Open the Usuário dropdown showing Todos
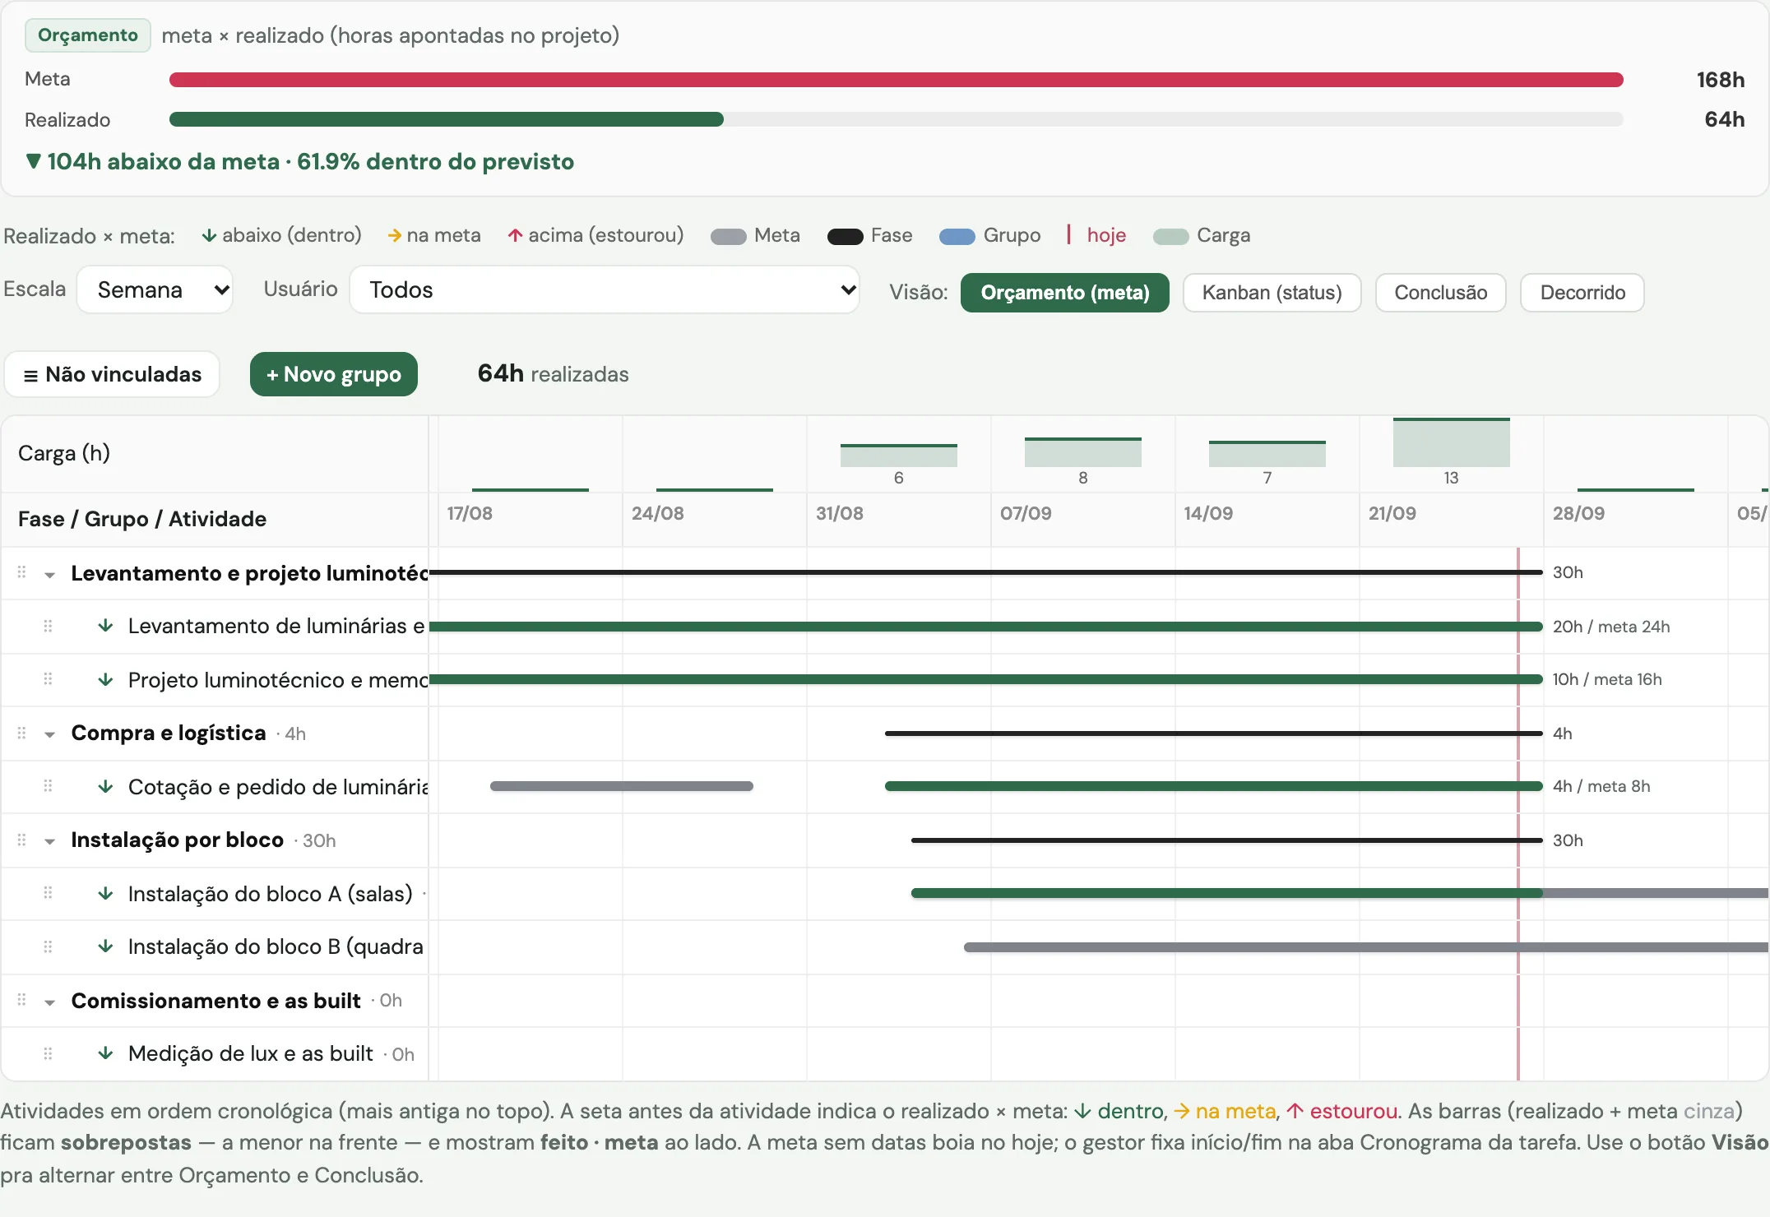This screenshot has width=1770, height=1217. click(605, 289)
